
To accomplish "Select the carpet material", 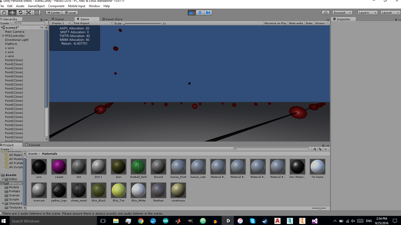I will (59, 169).
